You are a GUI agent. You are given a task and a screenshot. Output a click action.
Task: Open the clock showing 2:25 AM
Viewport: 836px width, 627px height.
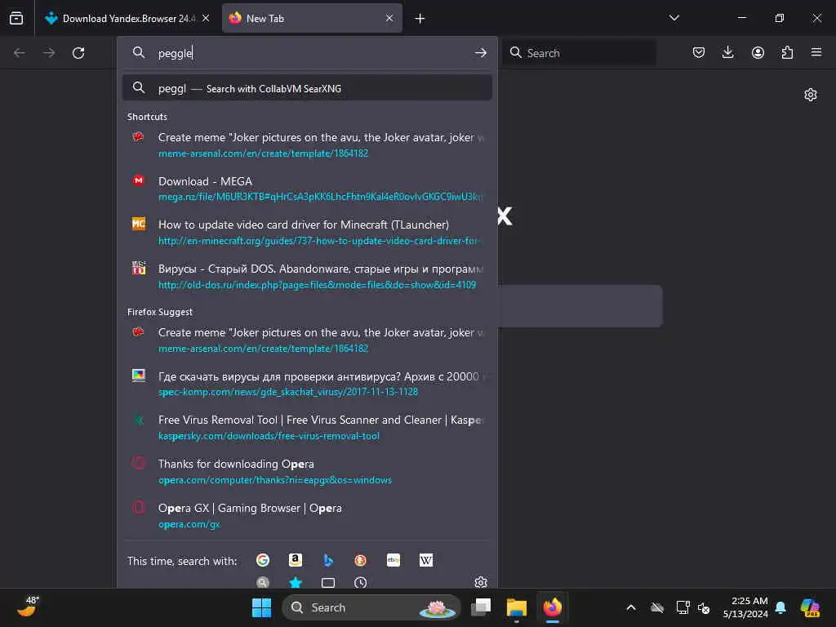[745, 607]
